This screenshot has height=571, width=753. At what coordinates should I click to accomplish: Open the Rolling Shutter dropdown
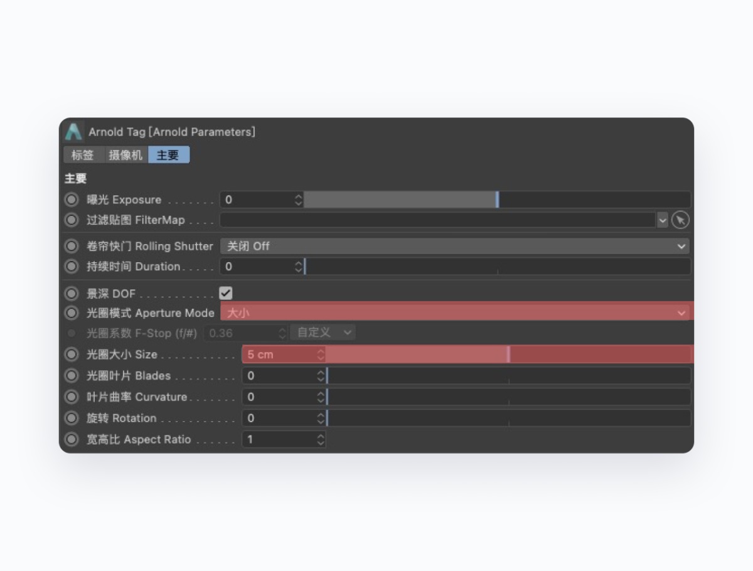pyautogui.click(x=454, y=246)
